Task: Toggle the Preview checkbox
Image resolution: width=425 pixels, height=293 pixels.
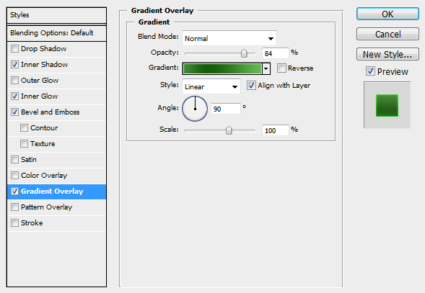Action: (370, 71)
